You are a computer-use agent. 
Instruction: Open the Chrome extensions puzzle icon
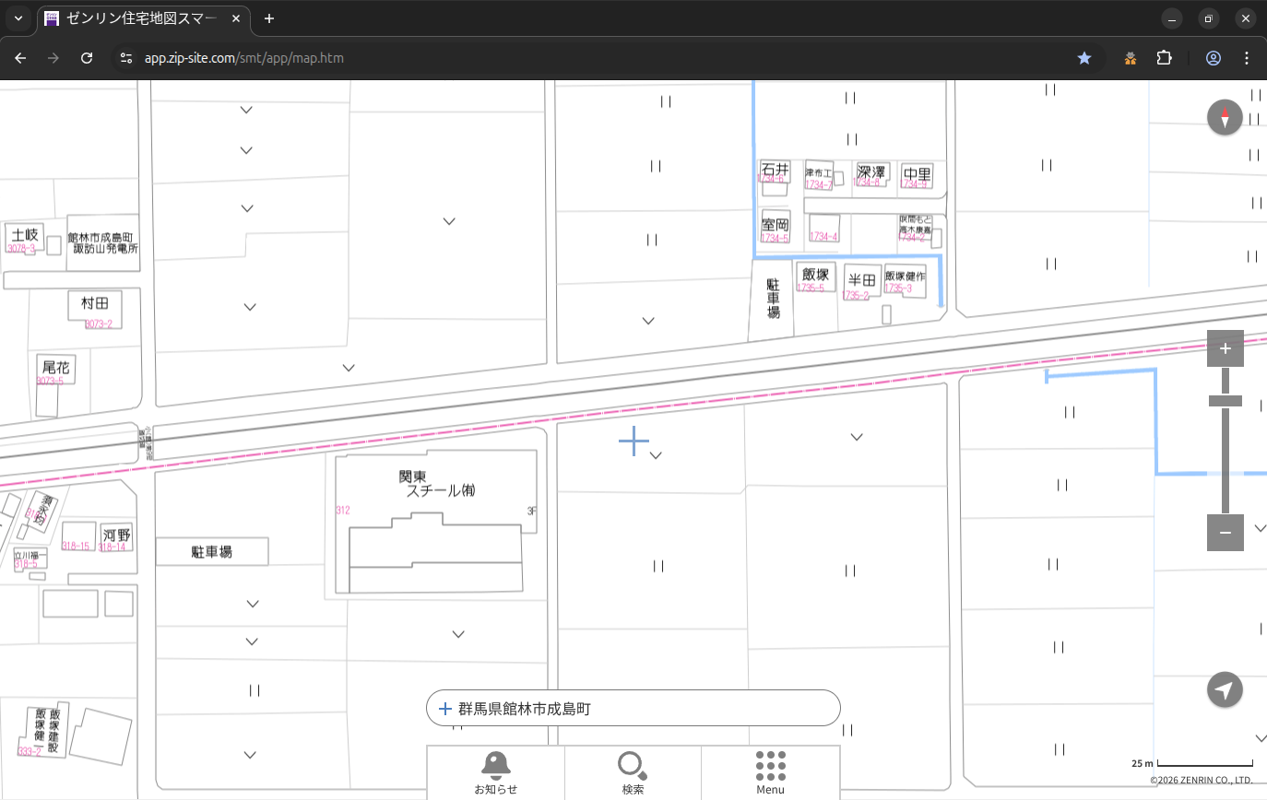click(1164, 58)
